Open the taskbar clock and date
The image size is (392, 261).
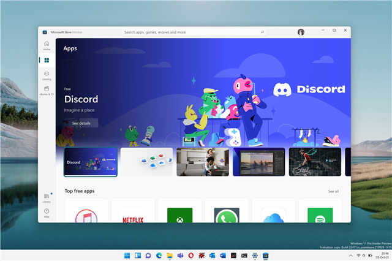tap(382, 255)
